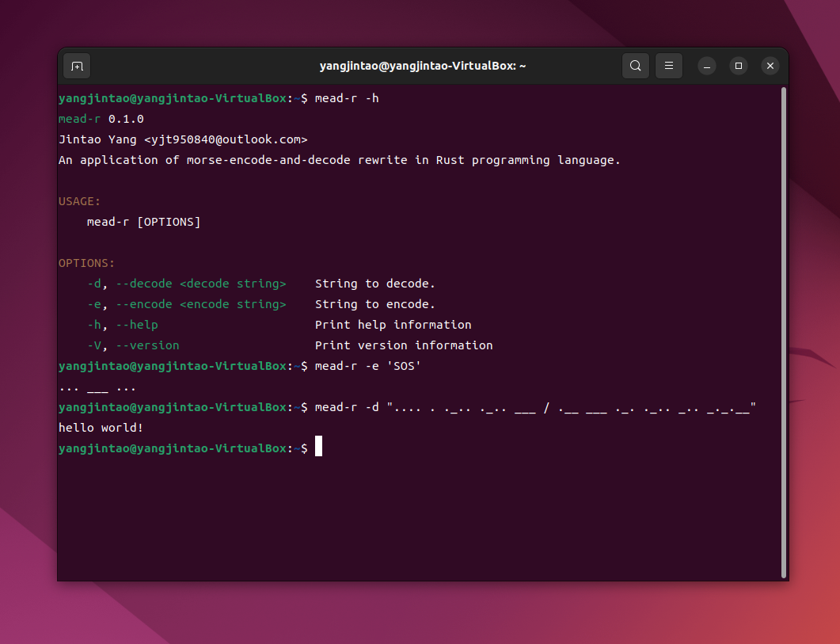Click the terminal window title text
The width and height of the screenshot is (840, 644).
point(423,66)
